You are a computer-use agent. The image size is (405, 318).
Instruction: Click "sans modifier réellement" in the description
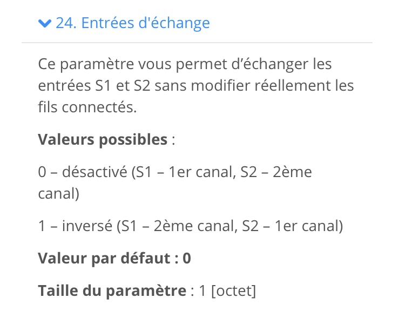(242, 86)
